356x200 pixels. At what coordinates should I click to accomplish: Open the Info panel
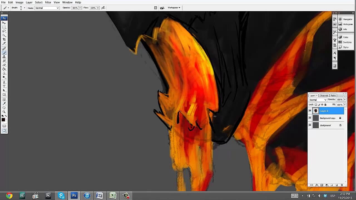pyautogui.click(x=343, y=29)
